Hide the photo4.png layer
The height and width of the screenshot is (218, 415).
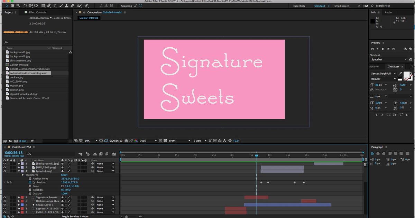[4, 171]
